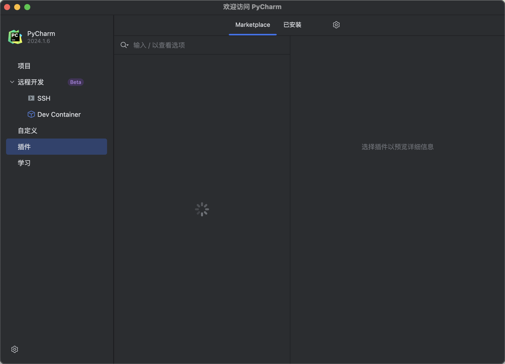Open the 学习 section
The image size is (505, 364).
24,163
